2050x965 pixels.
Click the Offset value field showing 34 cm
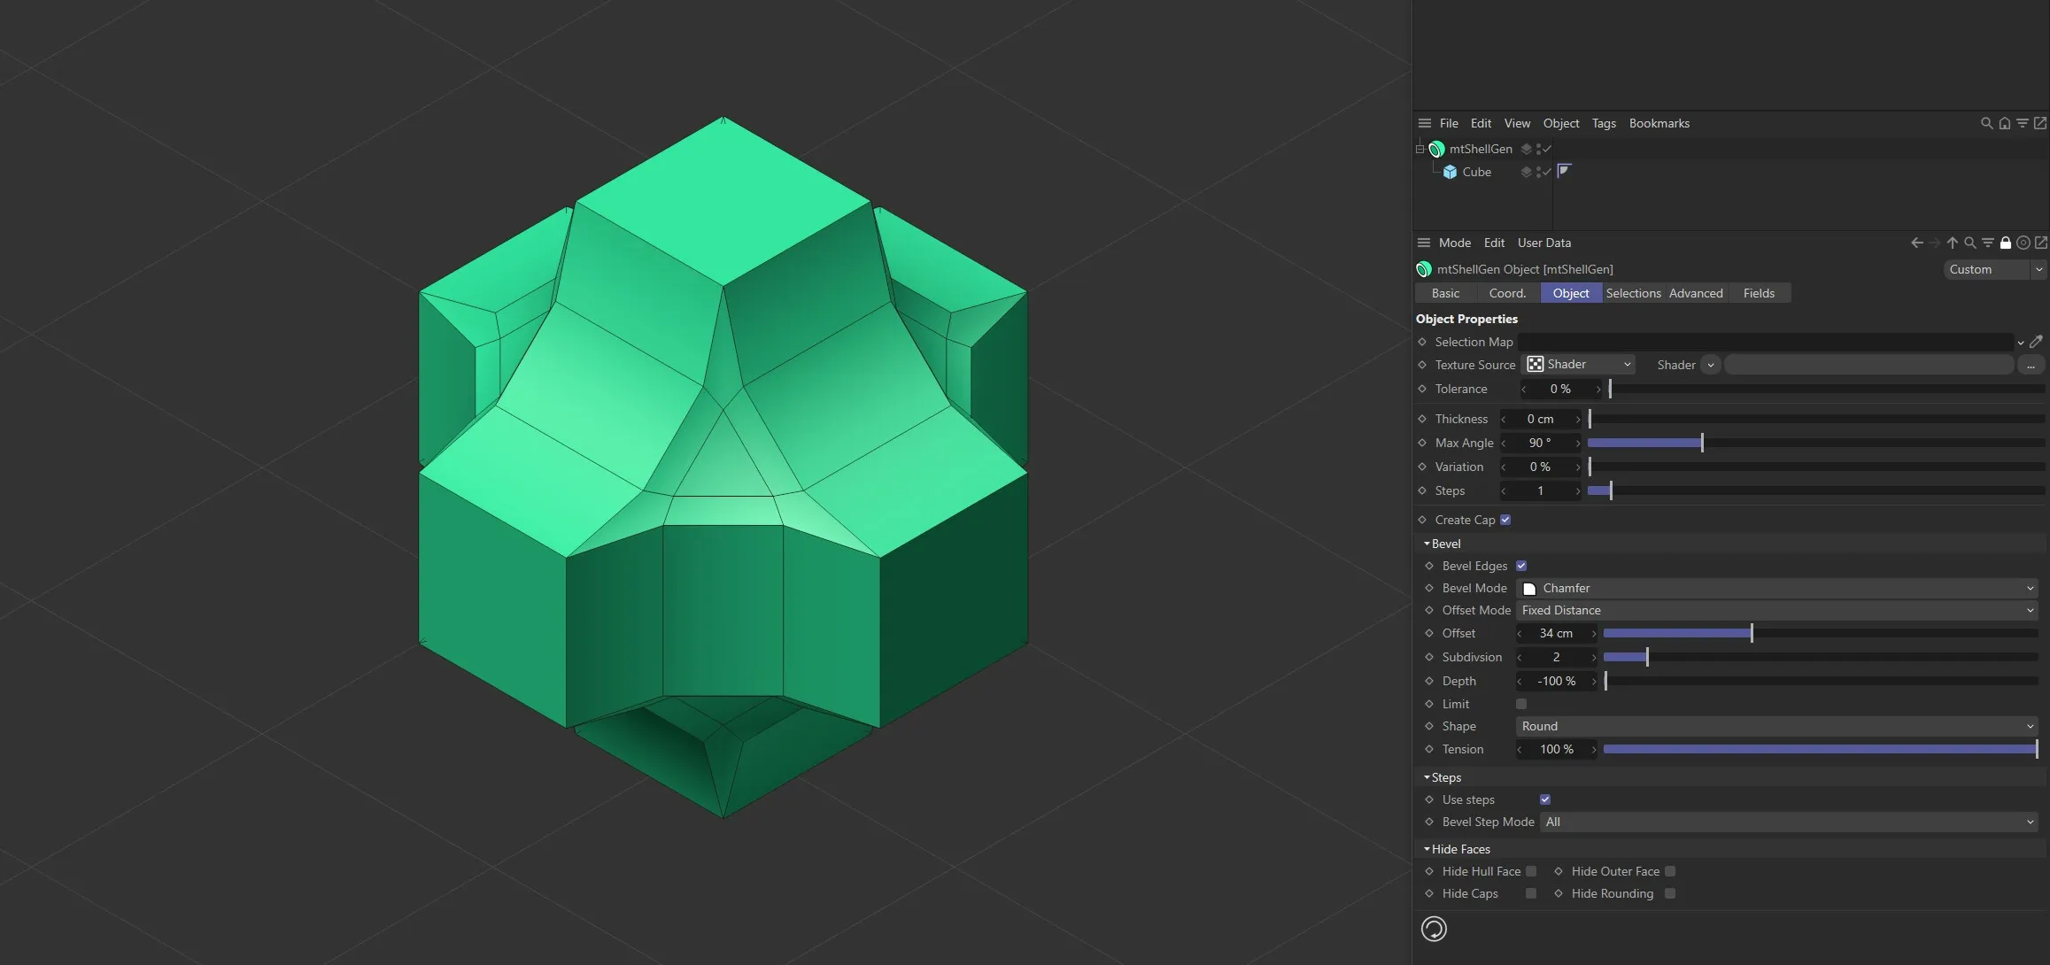(1555, 633)
